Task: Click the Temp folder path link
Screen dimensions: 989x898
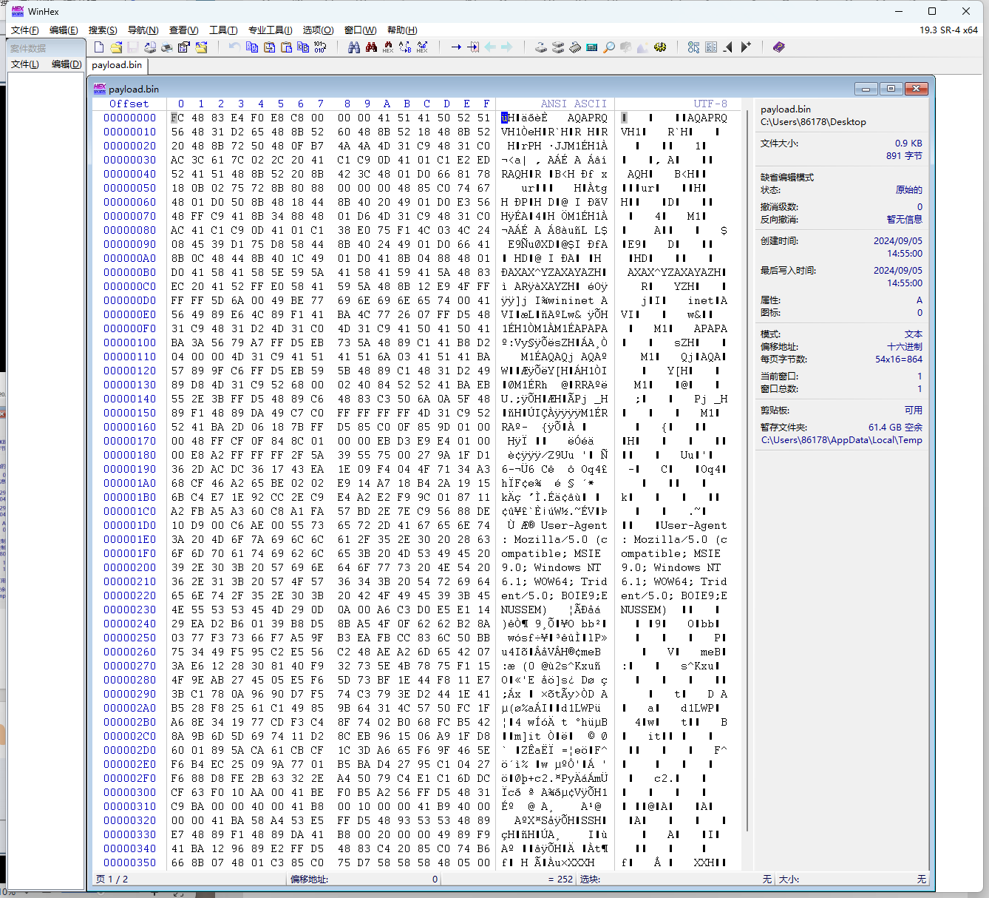Action: (x=842, y=440)
